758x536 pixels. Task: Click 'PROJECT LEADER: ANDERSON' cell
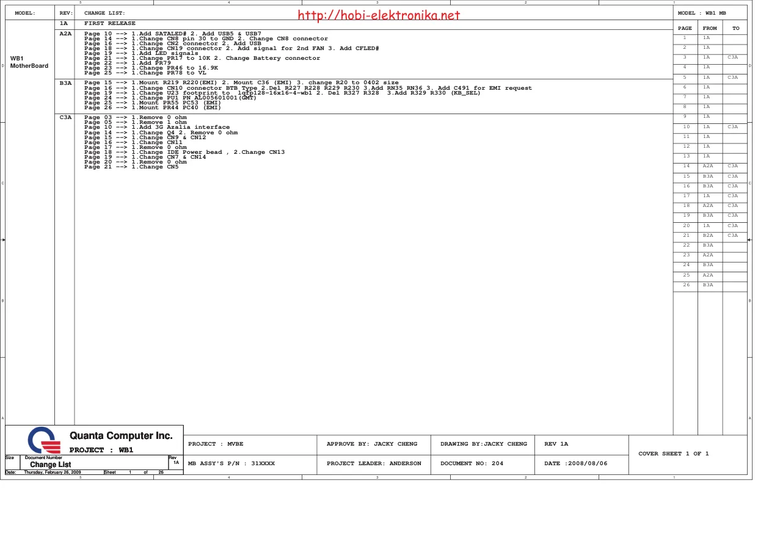pyautogui.click(x=374, y=463)
